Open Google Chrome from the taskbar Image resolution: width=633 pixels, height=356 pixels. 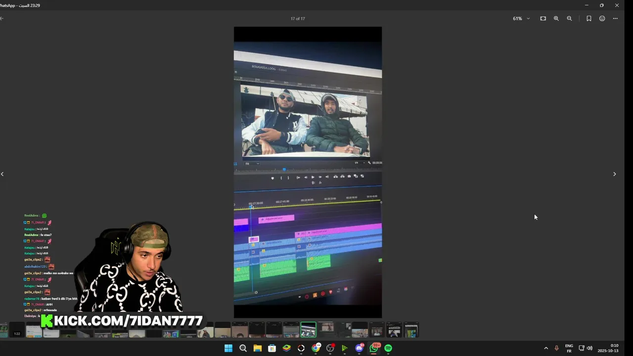[316, 348]
